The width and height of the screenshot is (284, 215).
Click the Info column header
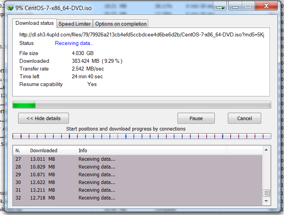point(151,150)
